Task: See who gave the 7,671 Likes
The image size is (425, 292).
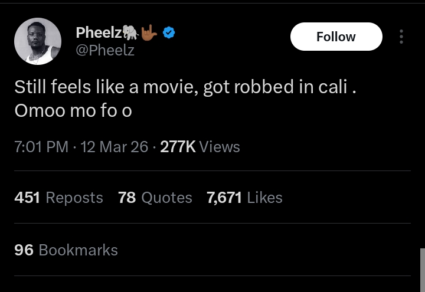Action: coord(244,198)
